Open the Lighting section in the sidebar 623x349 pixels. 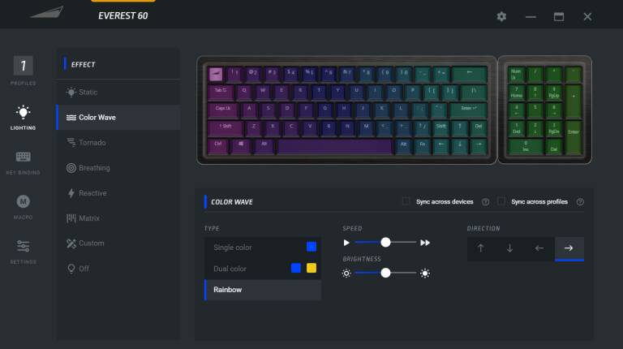(x=23, y=118)
